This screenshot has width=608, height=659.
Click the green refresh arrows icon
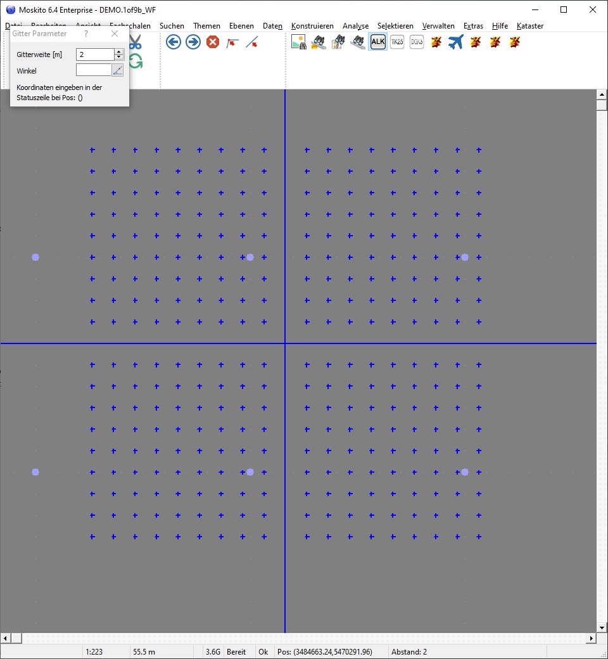(x=136, y=61)
